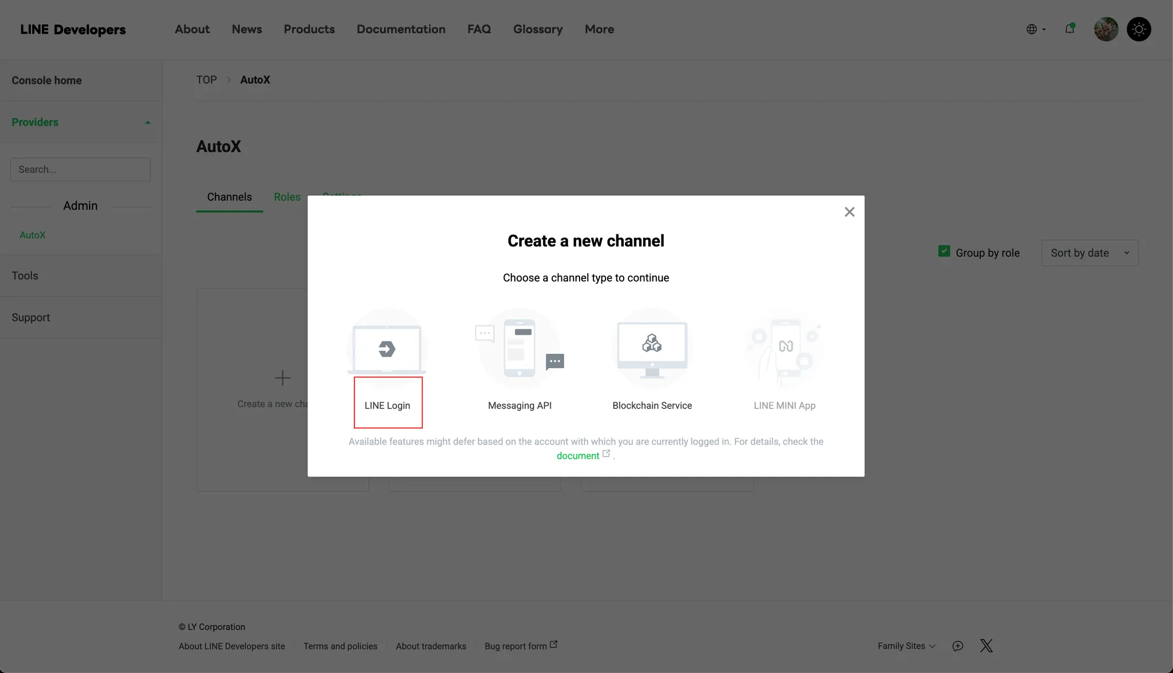Expand the Family Sites menu

coord(907,646)
